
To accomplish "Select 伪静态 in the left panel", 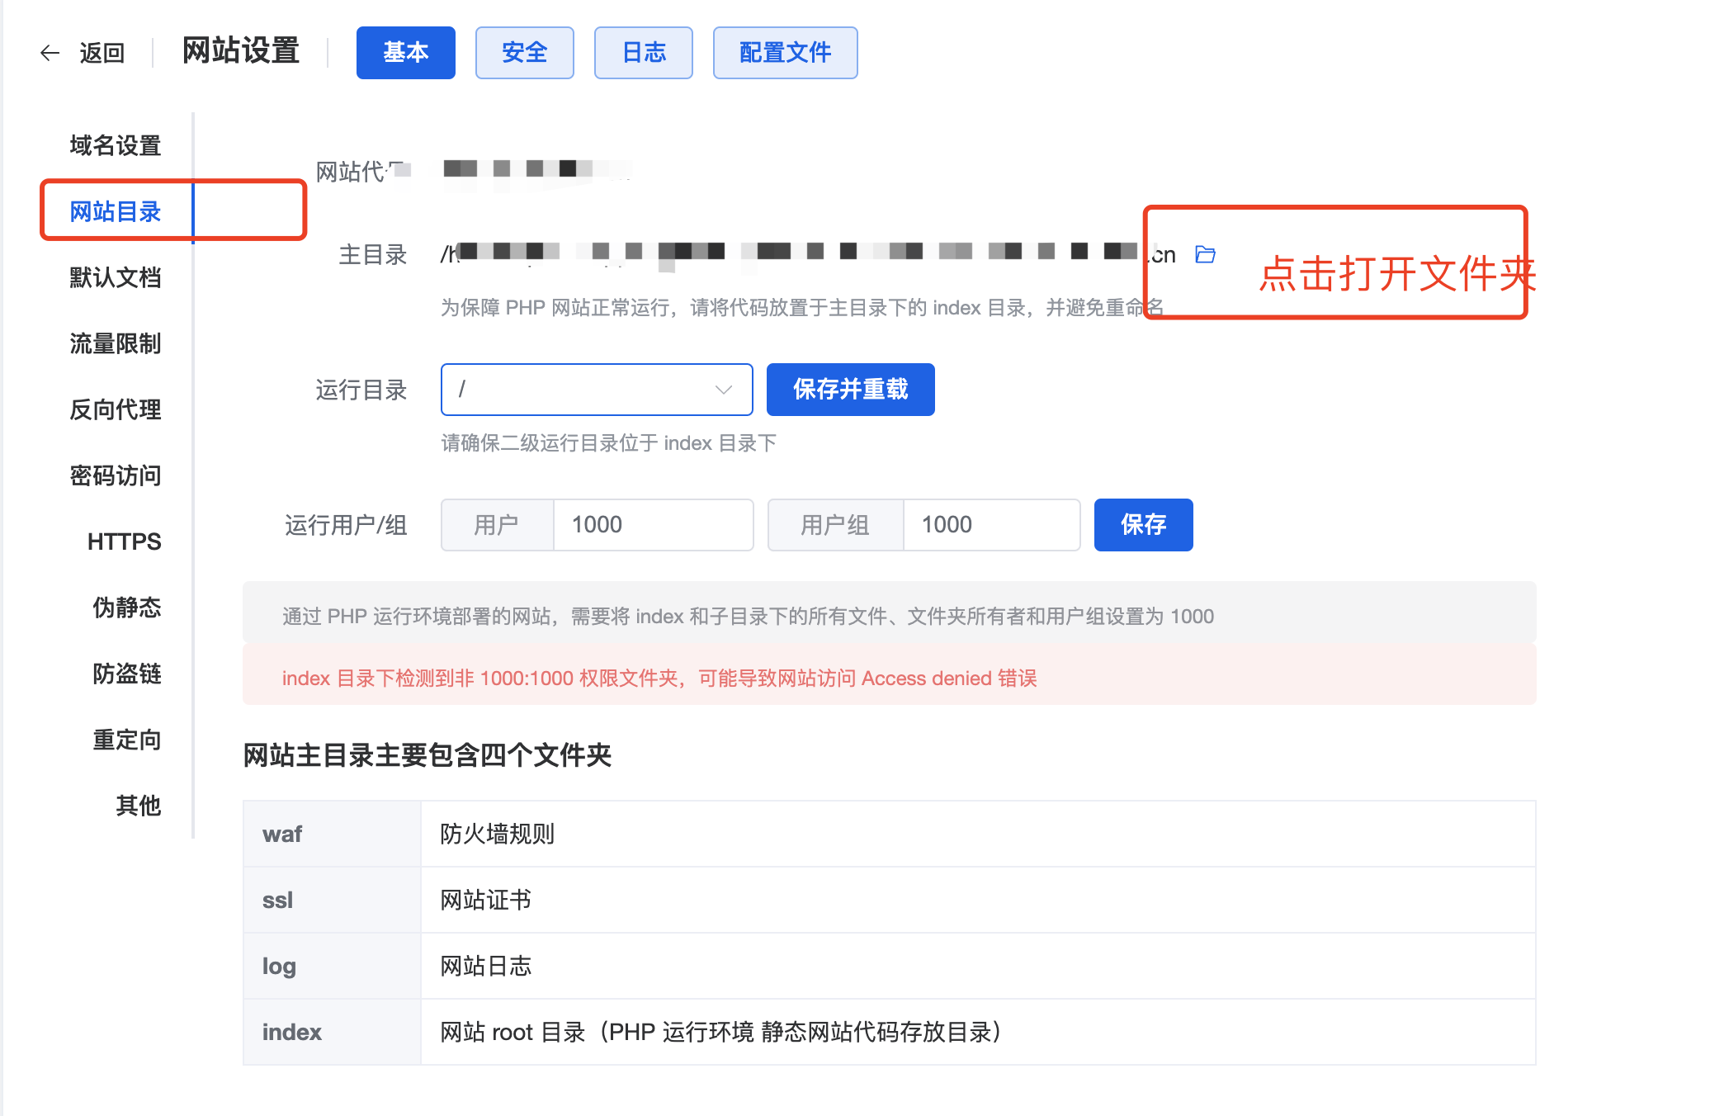I will pos(125,608).
